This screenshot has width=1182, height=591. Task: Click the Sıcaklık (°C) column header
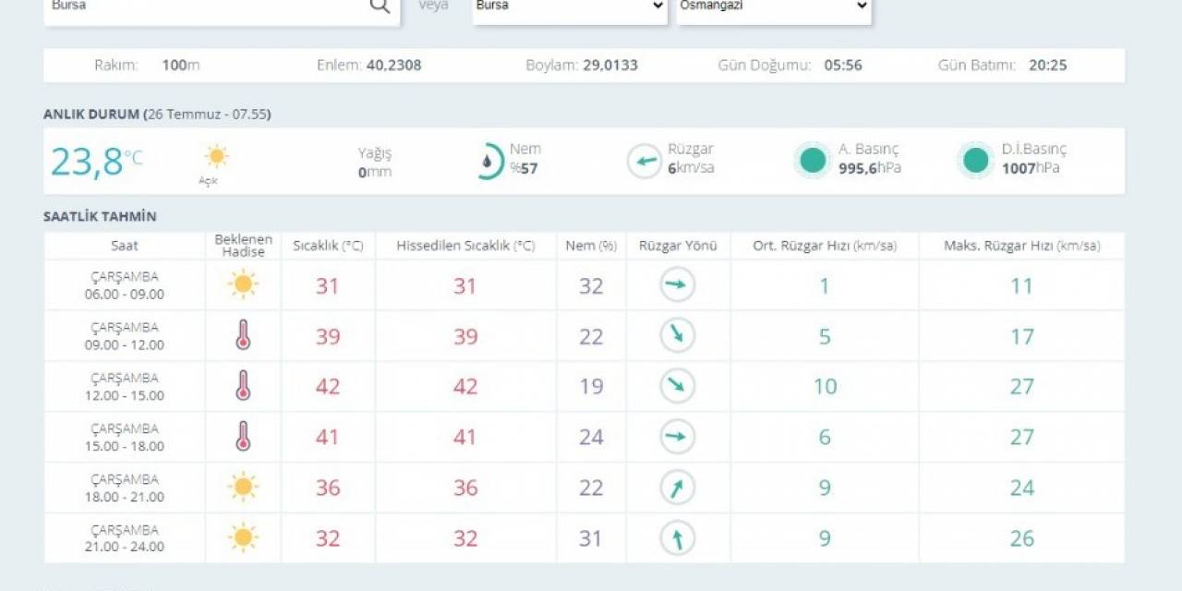328,246
